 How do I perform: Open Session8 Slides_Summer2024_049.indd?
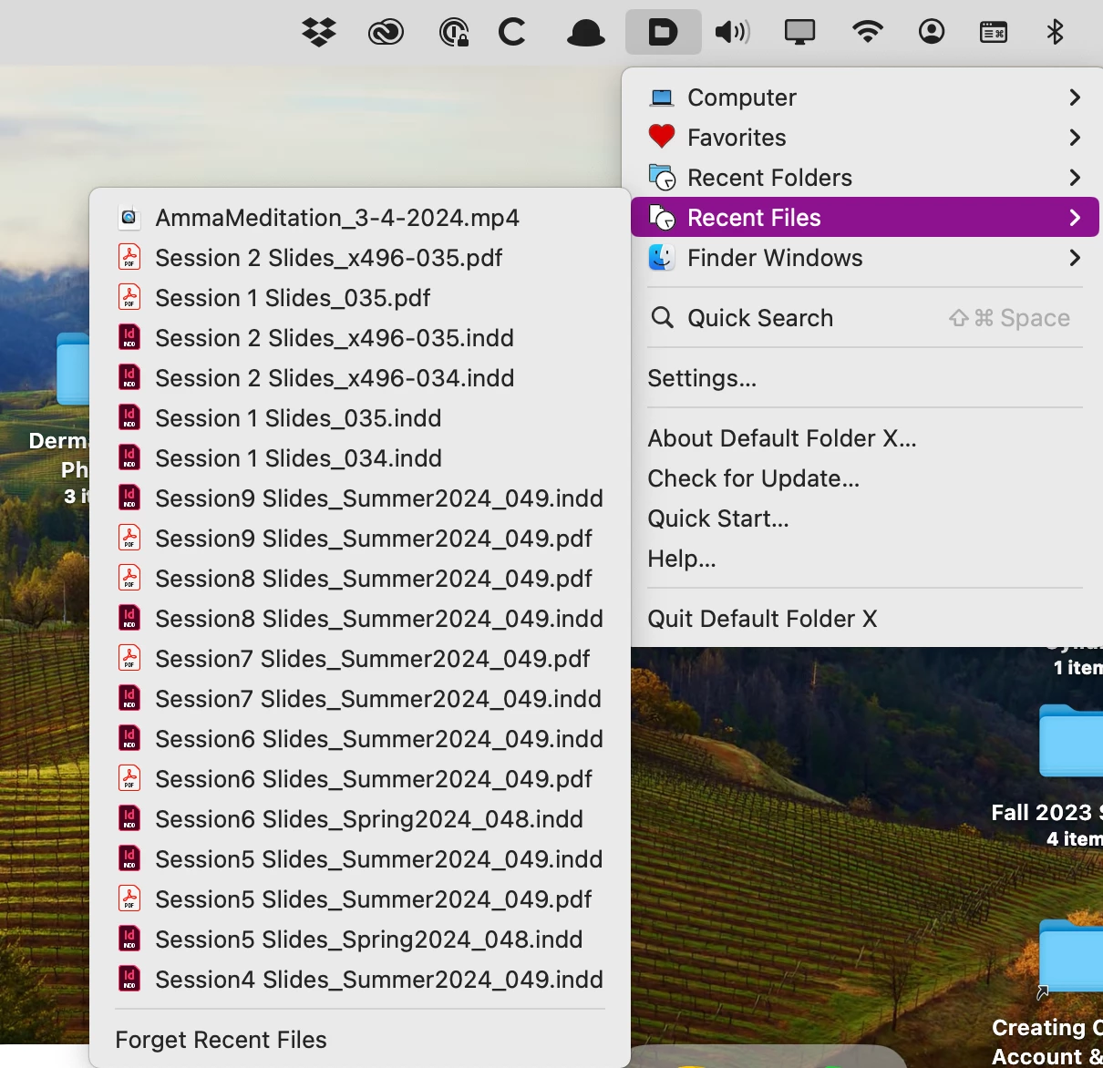pyautogui.click(x=360, y=619)
